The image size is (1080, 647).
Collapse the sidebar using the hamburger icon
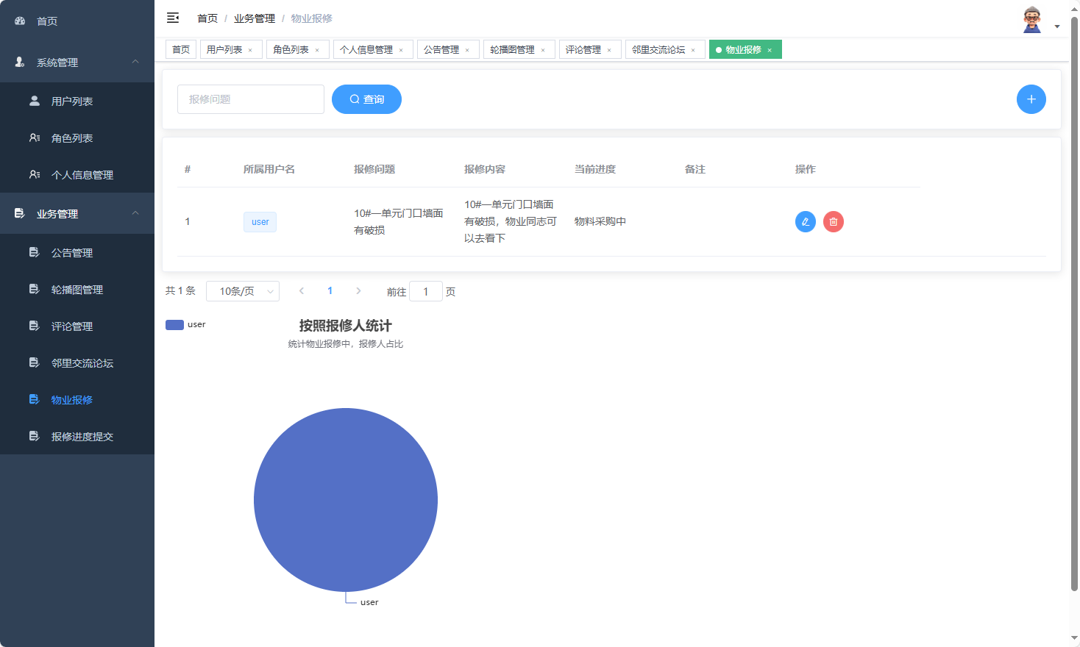tap(172, 18)
